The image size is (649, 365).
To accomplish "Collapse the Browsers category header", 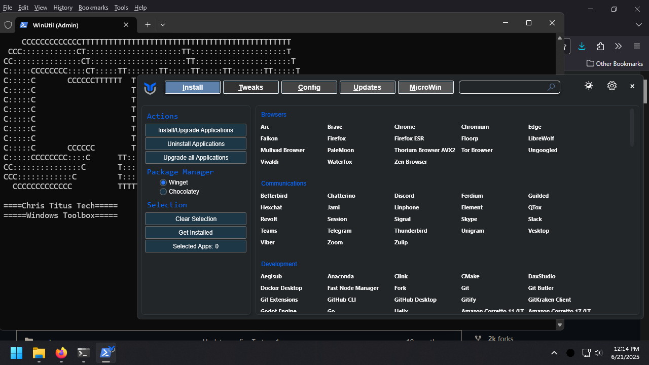I will (274, 115).
